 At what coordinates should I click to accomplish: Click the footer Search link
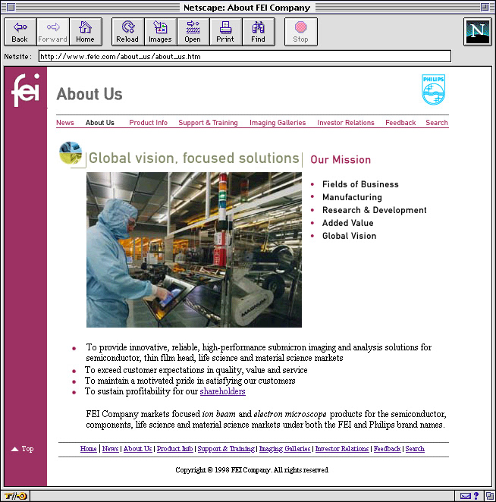[415, 448]
